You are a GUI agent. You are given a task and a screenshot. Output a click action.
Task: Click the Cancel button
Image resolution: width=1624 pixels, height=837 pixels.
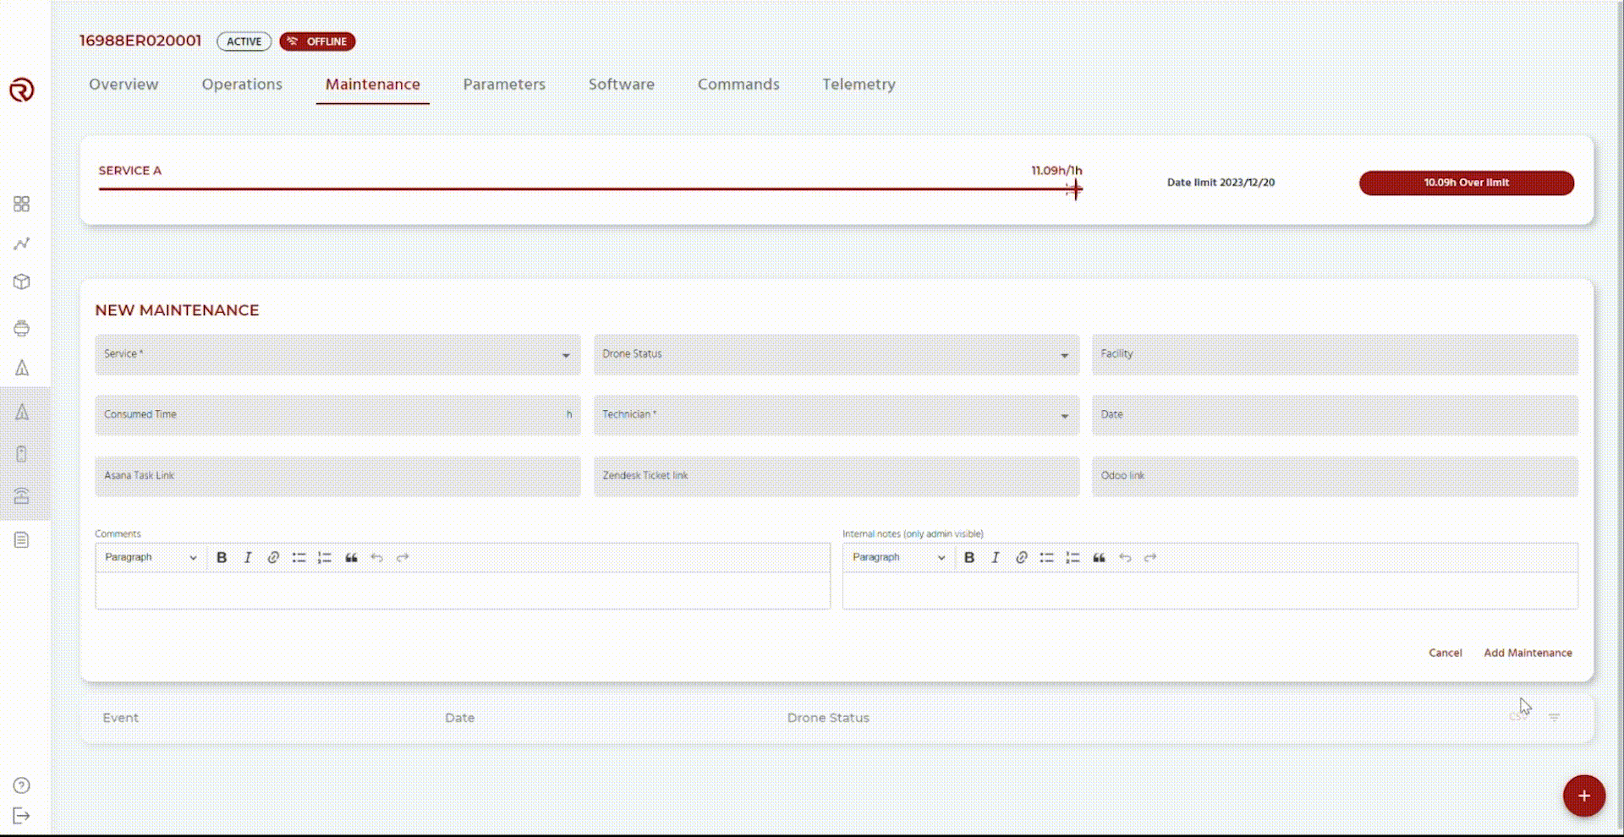[1446, 653]
